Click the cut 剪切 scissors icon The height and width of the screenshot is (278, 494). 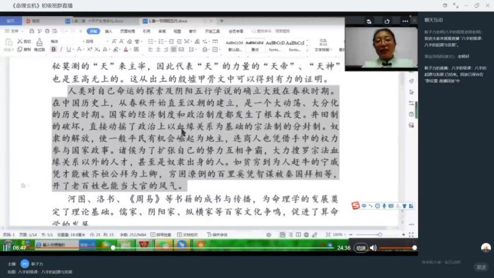pos(24,41)
